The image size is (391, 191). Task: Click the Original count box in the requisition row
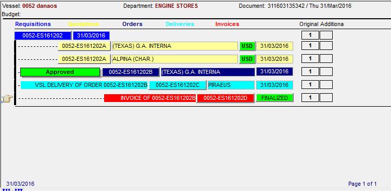[x=310, y=35]
